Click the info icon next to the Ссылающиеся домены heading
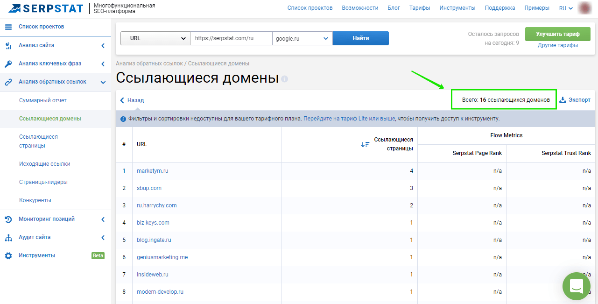The image size is (598, 304). click(285, 79)
